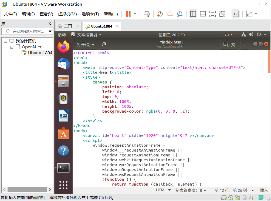Open the power options dropdown beside the pause icon
Image resolution: width=271 pixels, height=201 pixels.
(x=135, y=14)
